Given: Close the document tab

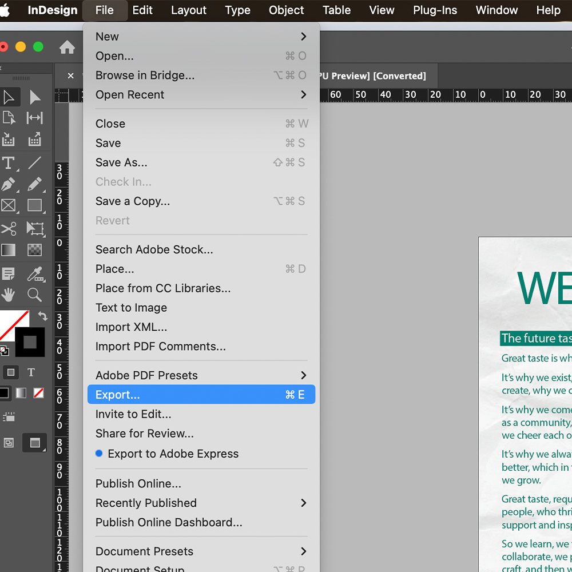Looking at the screenshot, I should pyautogui.click(x=71, y=76).
